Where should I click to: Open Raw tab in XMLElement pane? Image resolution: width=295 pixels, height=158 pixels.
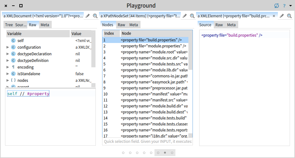(219, 25)
